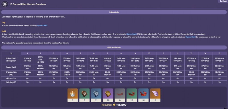Click the Mora coin icon
The height and width of the screenshot is (109, 228).
pyautogui.click(x=114, y=105)
